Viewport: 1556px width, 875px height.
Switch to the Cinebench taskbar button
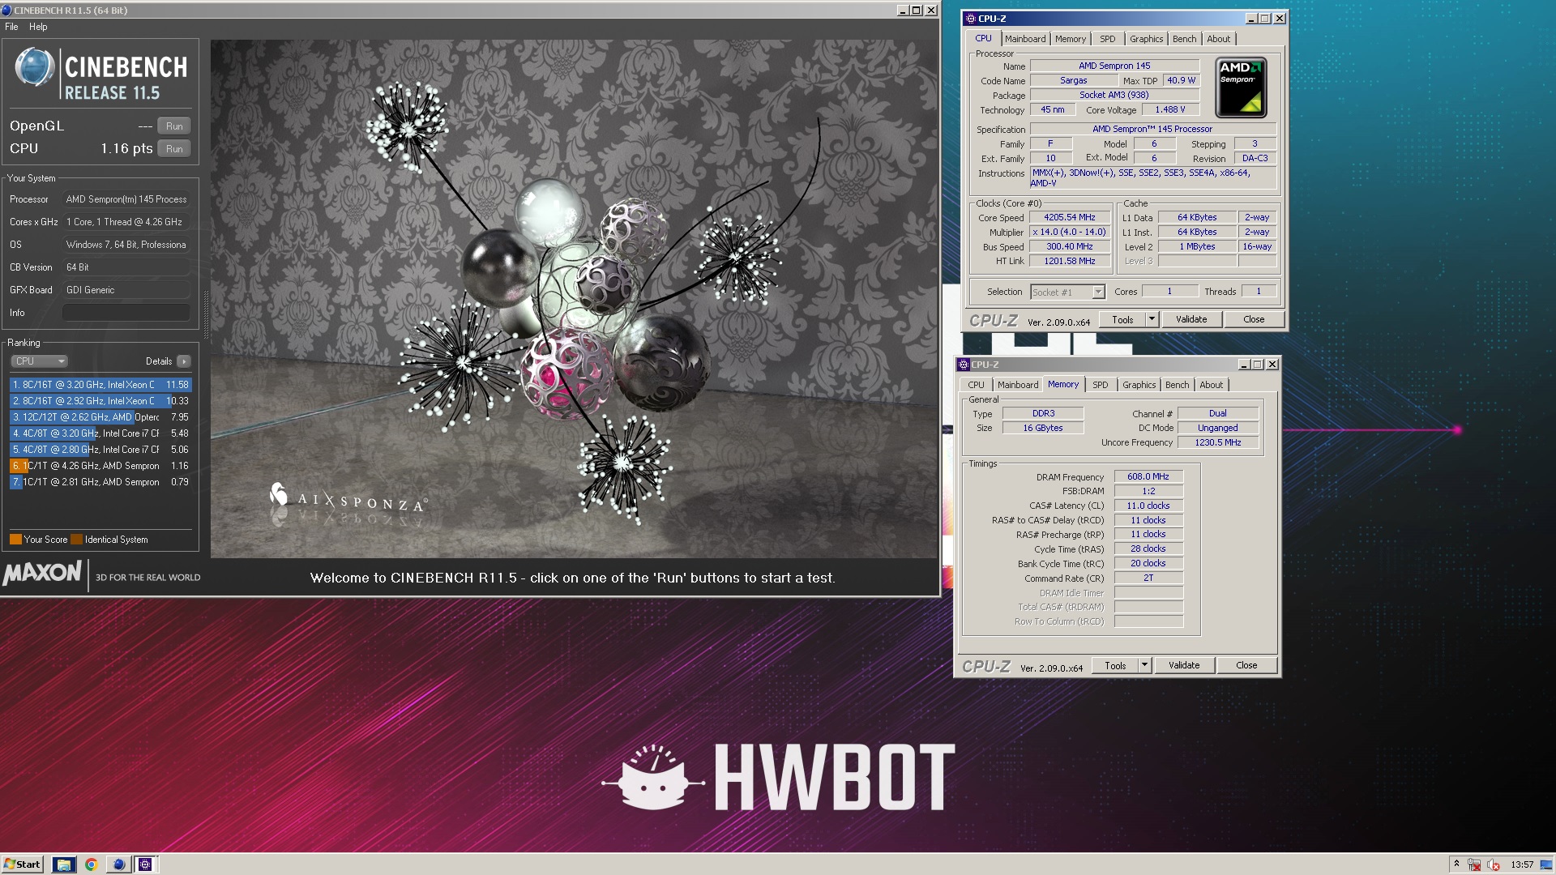118,864
